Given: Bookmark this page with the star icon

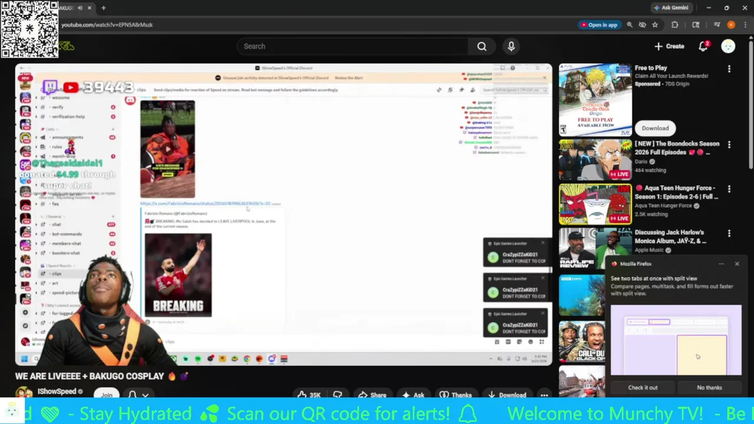Looking at the screenshot, I should pos(654,25).
